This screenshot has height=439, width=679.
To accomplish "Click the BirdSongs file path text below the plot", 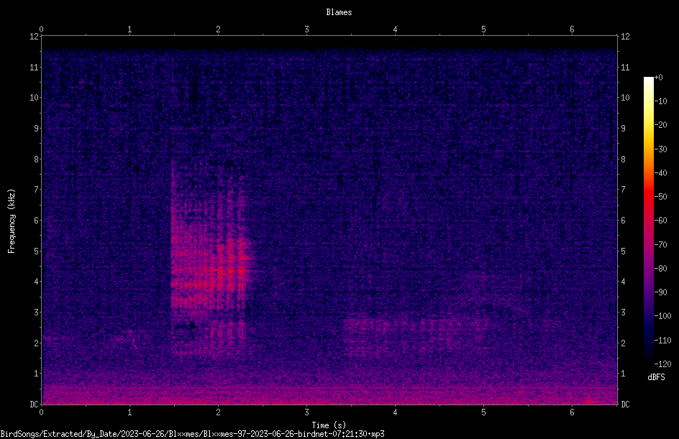I will point(192,434).
